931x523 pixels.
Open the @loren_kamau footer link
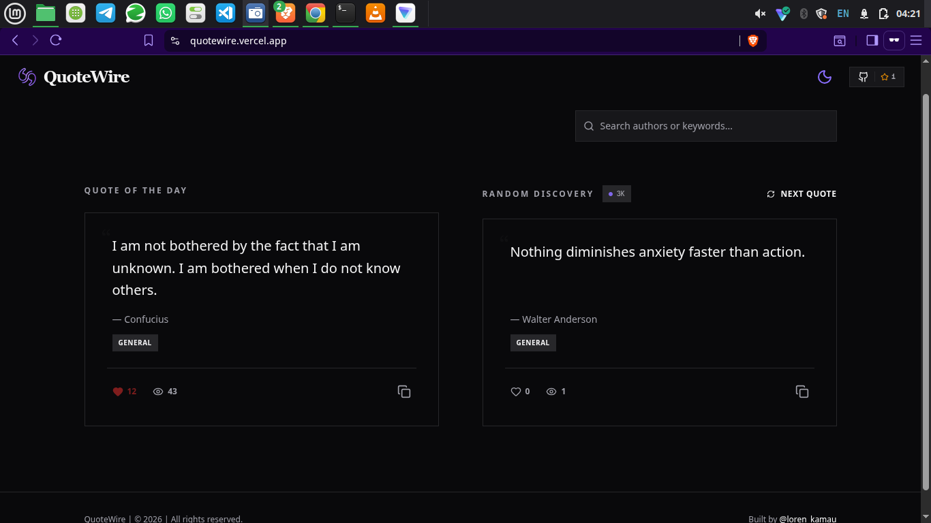pyautogui.click(x=808, y=519)
